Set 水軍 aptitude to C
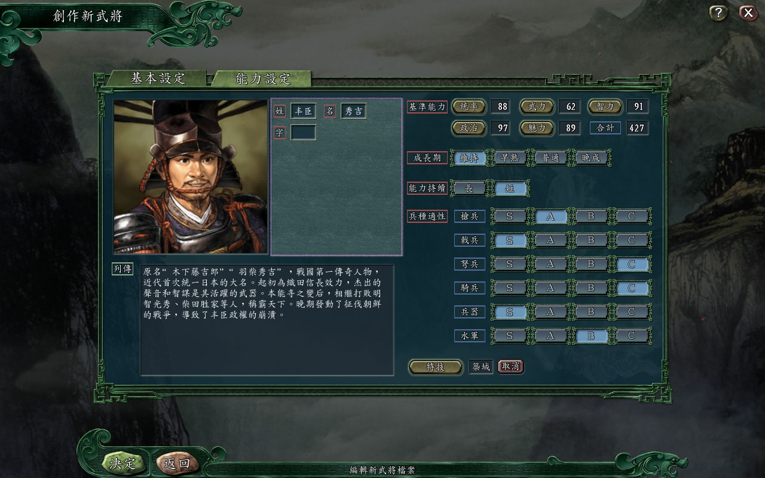 click(x=632, y=336)
